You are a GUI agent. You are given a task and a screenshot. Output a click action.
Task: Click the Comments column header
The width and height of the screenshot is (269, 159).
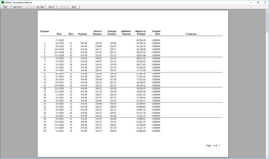(x=191, y=34)
